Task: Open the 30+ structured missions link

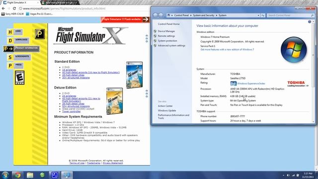Action: [x=76, y=78]
